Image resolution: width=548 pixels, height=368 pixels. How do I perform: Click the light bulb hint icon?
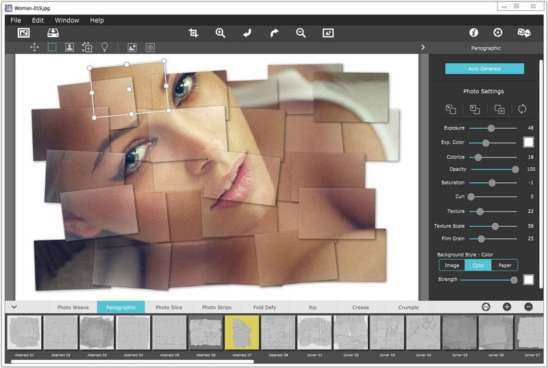coord(104,47)
